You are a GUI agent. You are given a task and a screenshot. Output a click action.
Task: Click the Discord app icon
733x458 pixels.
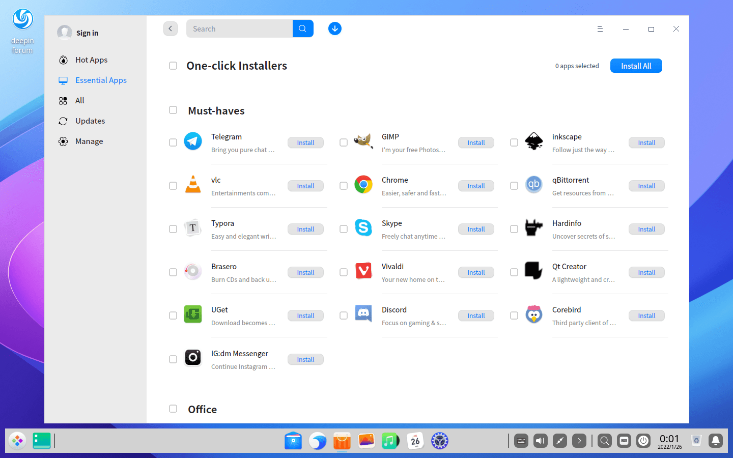click(363, 314)
